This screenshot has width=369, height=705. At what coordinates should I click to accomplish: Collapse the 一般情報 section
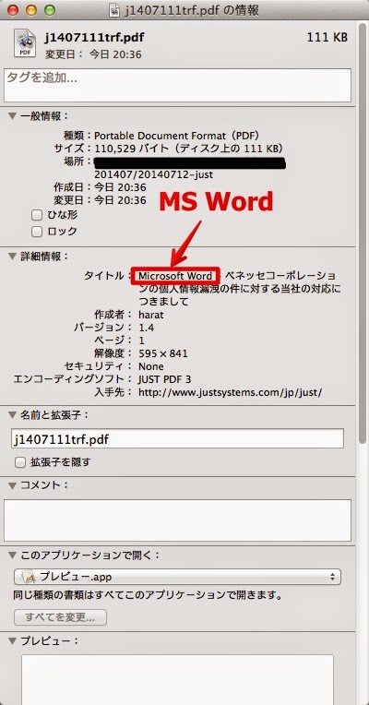click(x=13, y=116)
